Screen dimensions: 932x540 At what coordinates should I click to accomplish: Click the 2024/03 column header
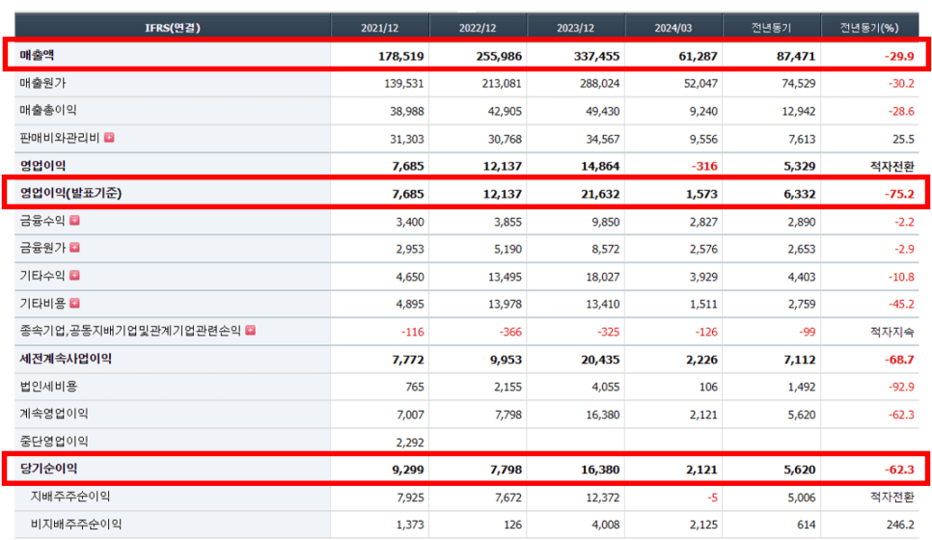click(673, 28)
